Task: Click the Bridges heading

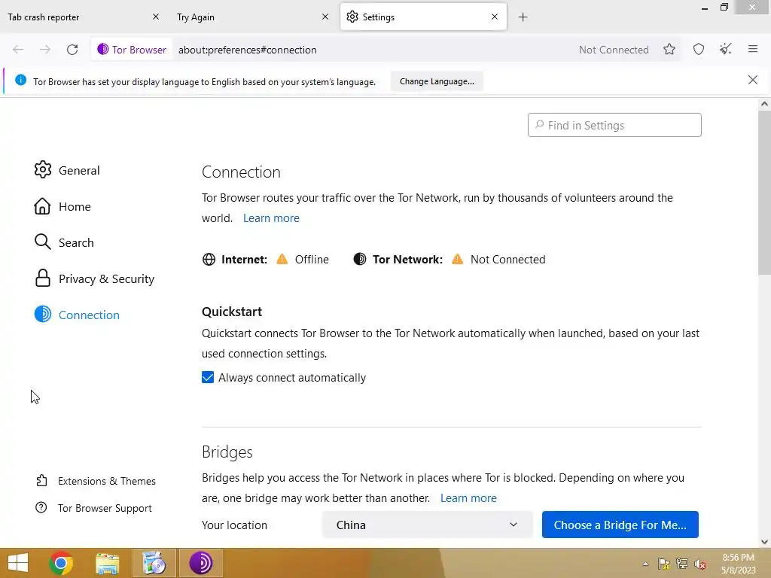Action: point(227,452)
